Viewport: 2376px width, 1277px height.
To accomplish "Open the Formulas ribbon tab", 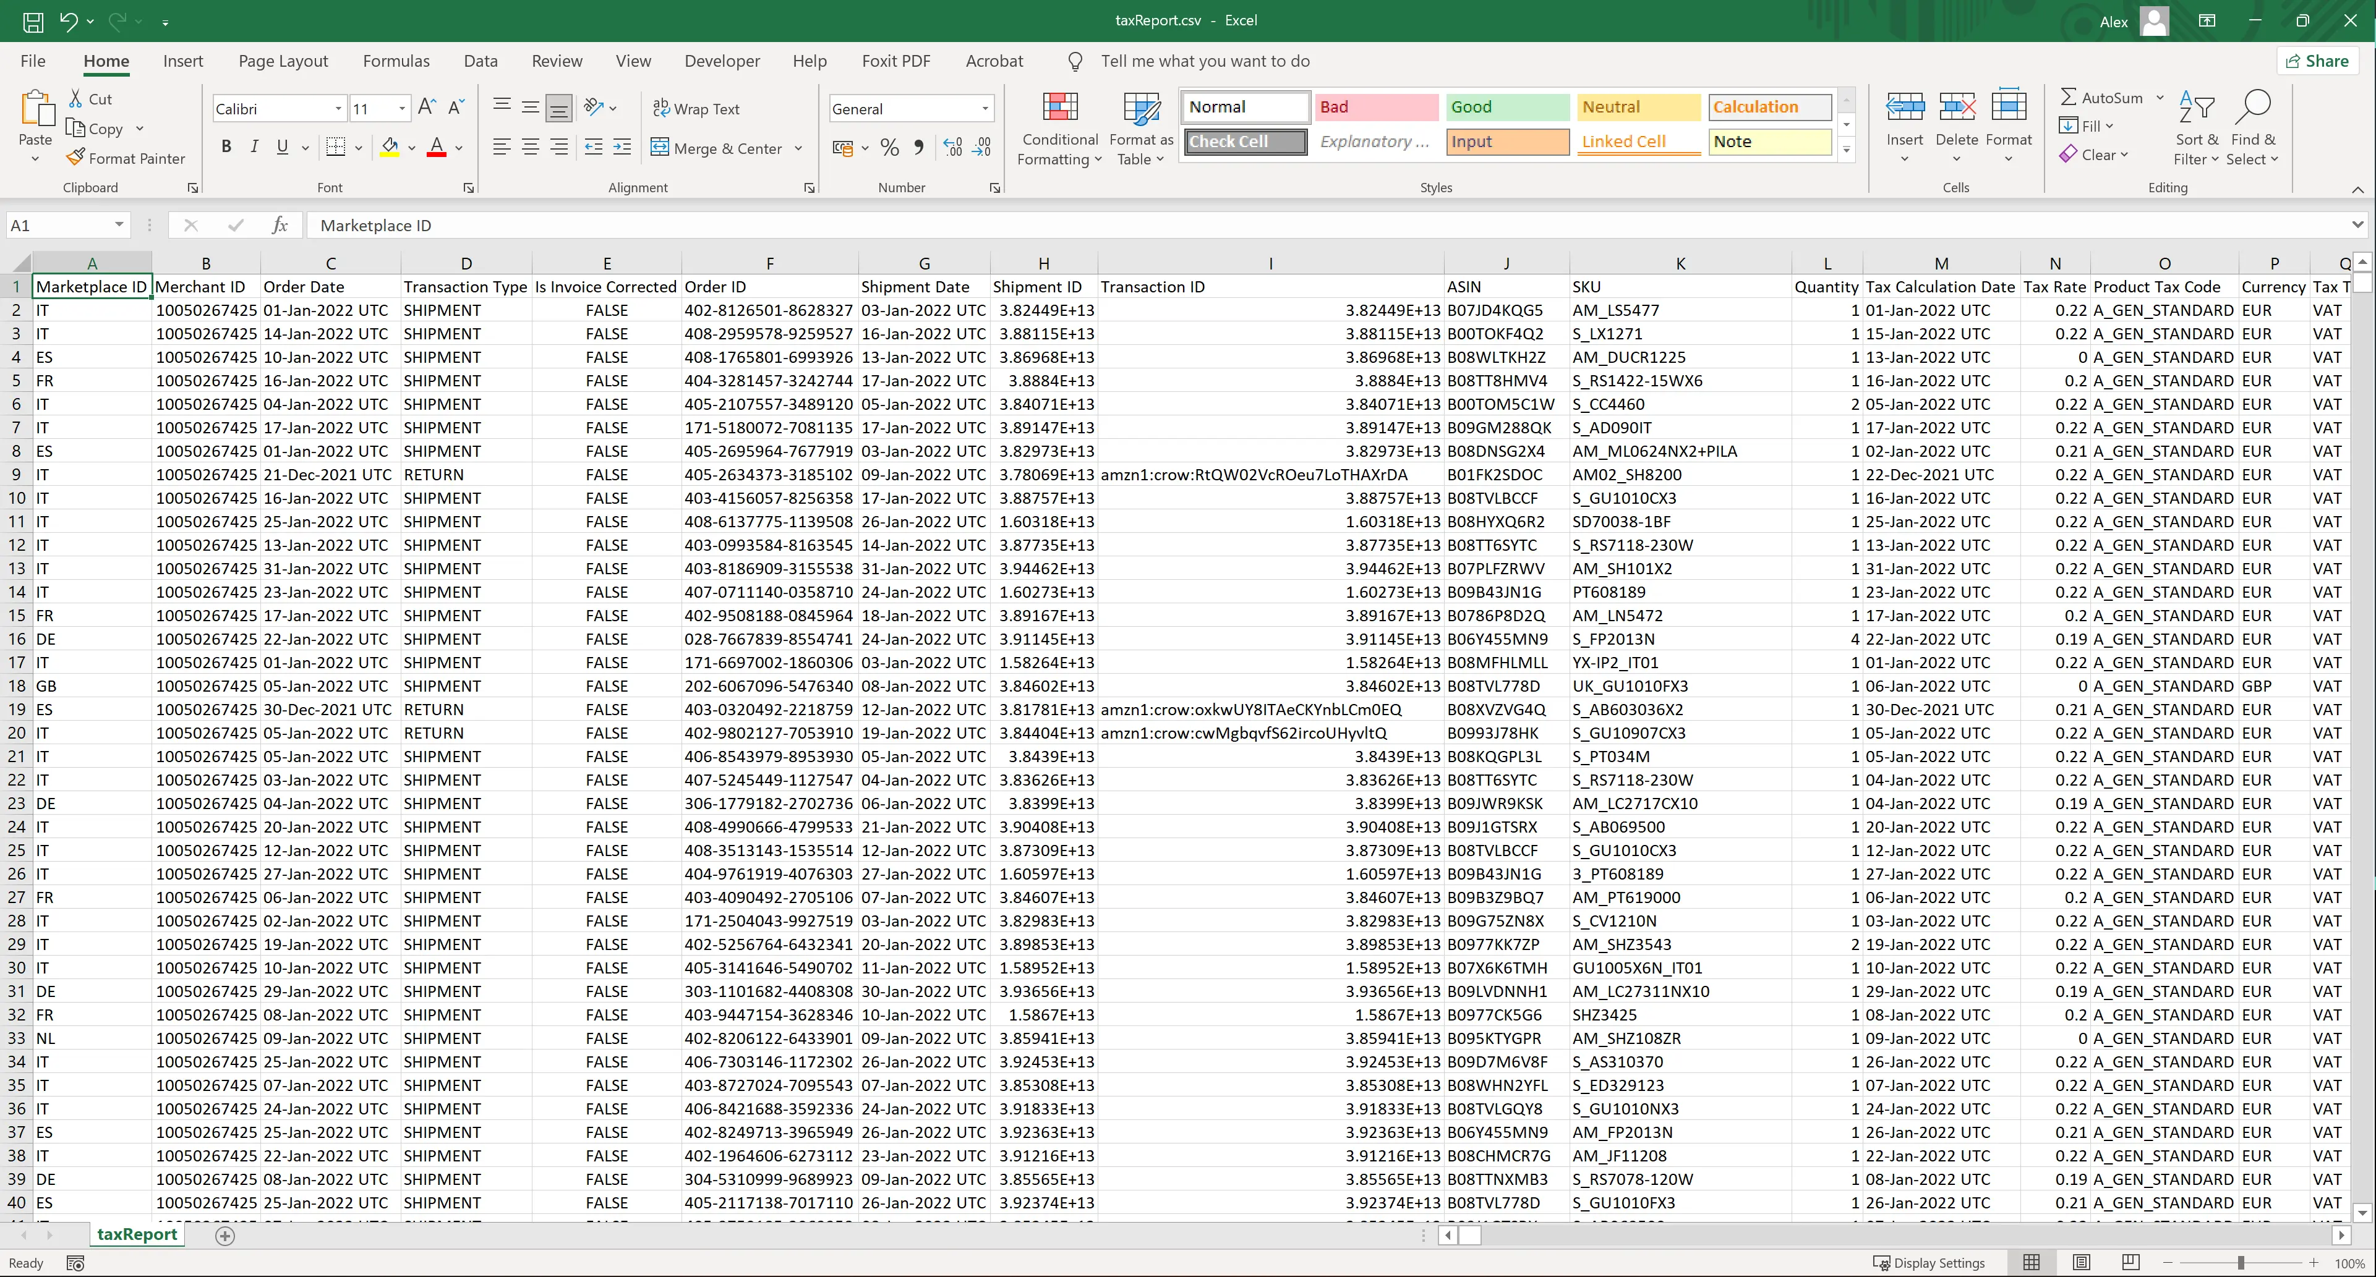I will [396, 61].
